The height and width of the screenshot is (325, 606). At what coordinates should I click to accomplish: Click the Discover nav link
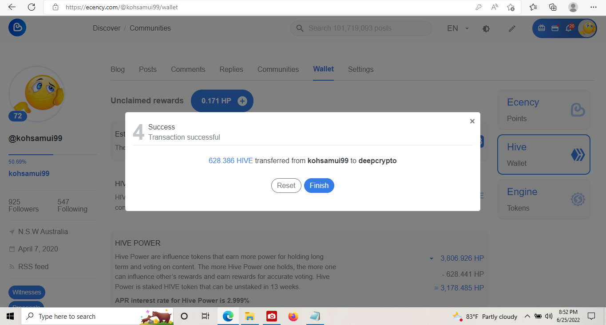pyautogui.click(x=107, y=28)
